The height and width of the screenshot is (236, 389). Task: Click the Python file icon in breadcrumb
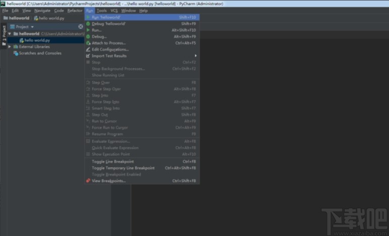click(x=36, y=18)
